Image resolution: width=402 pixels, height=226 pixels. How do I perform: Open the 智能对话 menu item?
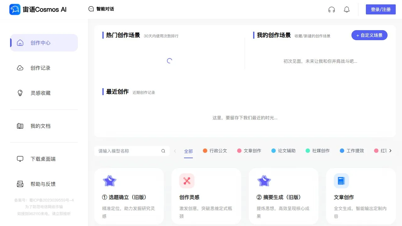tap(101, 9)
